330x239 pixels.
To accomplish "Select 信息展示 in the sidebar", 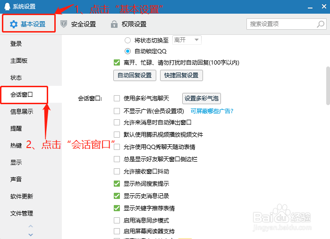I will tap(22, 112).
